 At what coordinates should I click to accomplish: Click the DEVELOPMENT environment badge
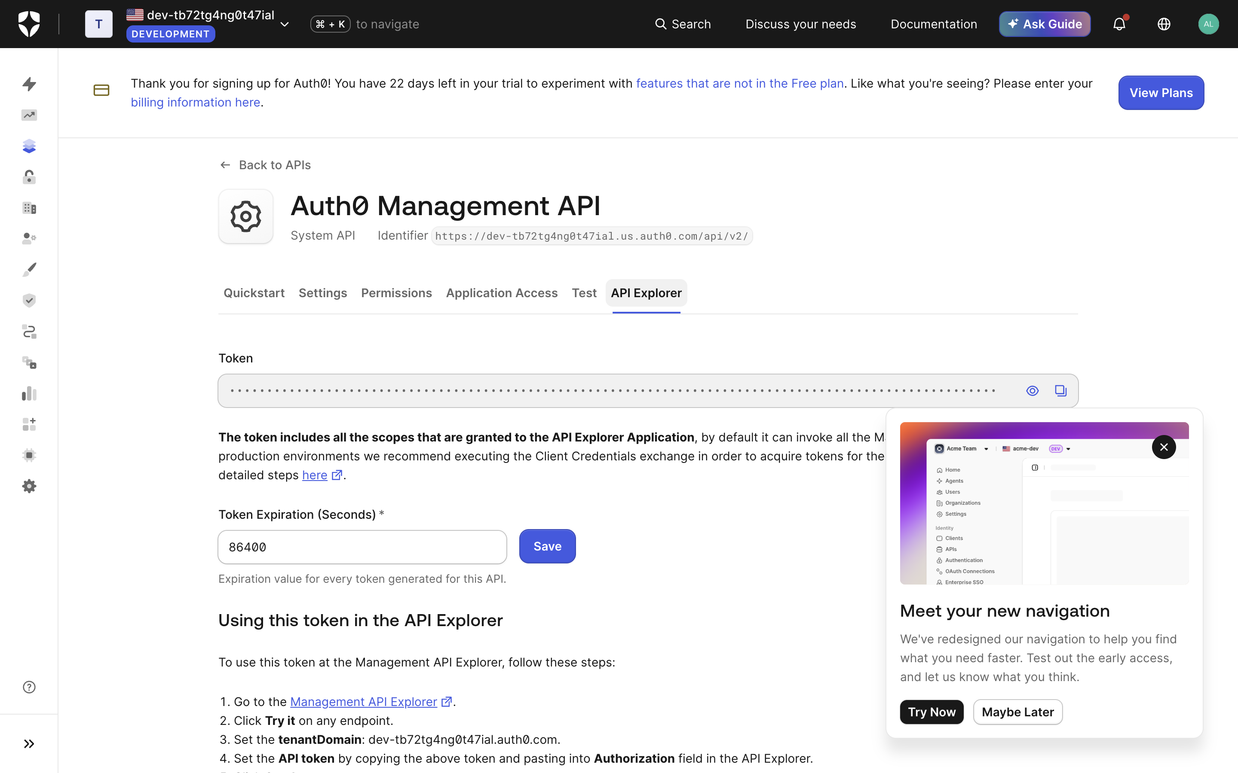[170, 34]
